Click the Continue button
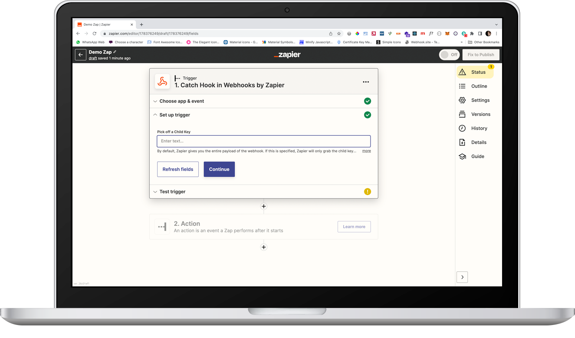This screenshot has height=338, width=575. pos(219,169)
